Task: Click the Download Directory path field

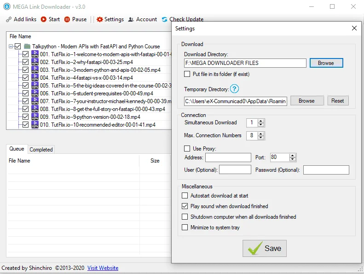Action: tap(245, 63)
